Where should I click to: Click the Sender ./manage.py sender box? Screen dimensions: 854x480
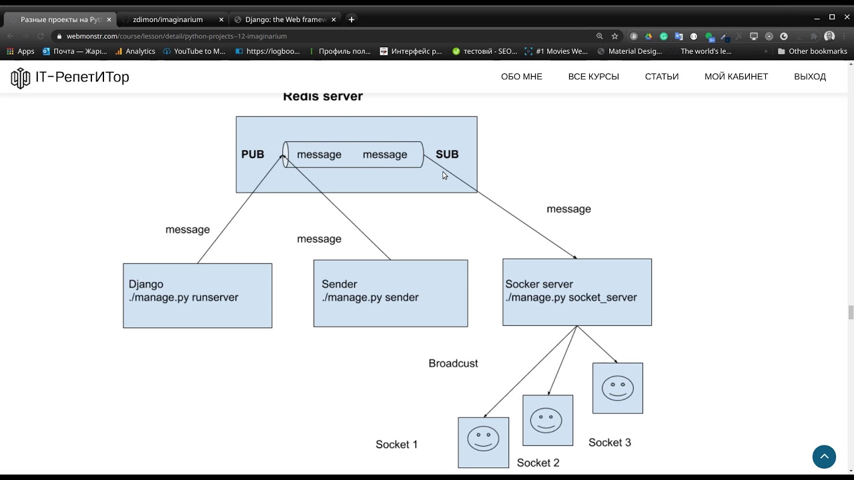[390, 293]
